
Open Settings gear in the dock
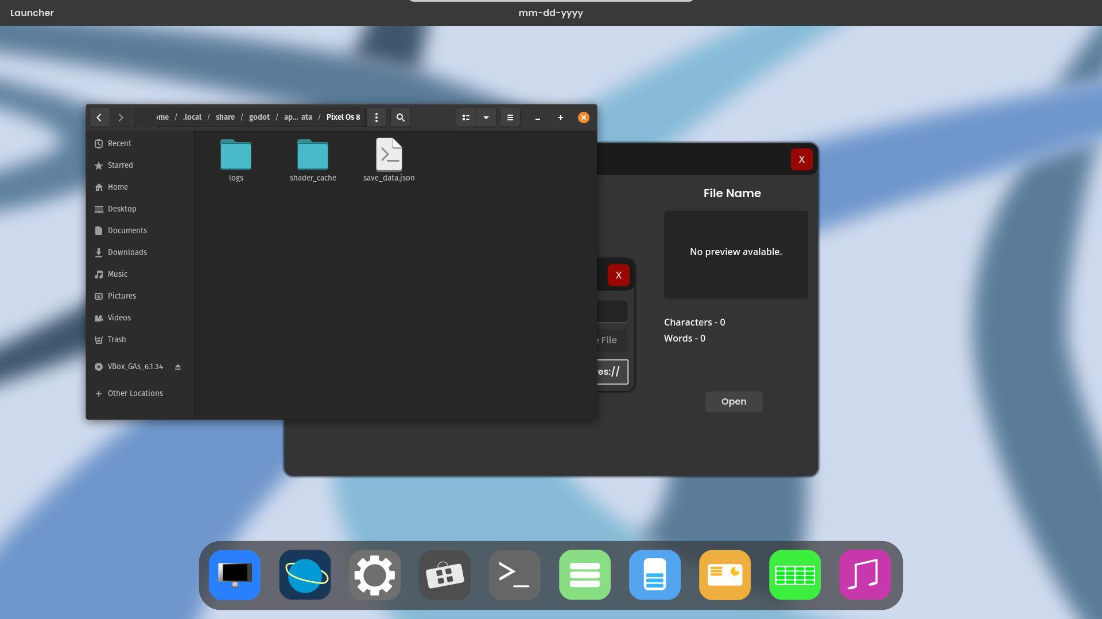[375, 575]
